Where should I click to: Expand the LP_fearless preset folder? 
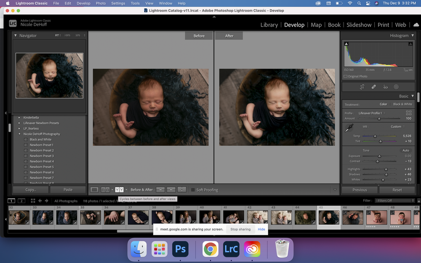pos(19,128)
